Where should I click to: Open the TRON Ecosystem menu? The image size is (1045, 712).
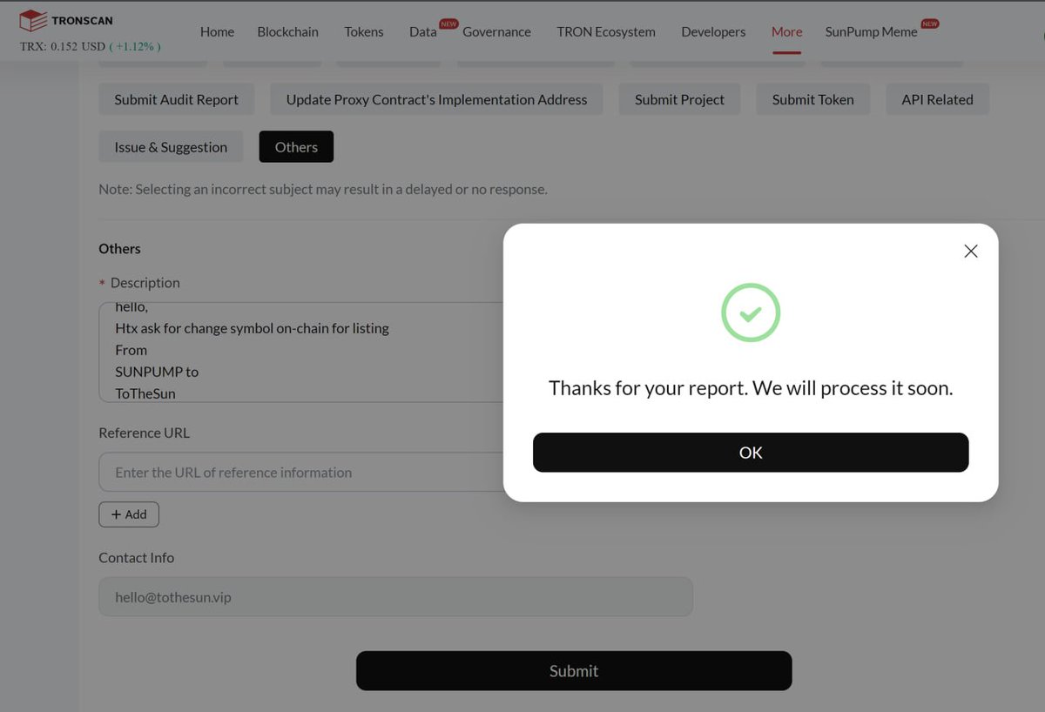tap(606, 31)
